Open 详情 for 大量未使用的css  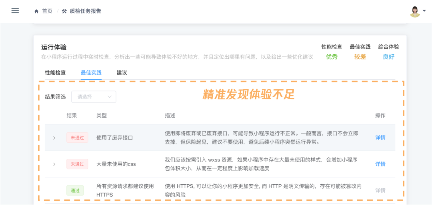[x=380, y=164]
